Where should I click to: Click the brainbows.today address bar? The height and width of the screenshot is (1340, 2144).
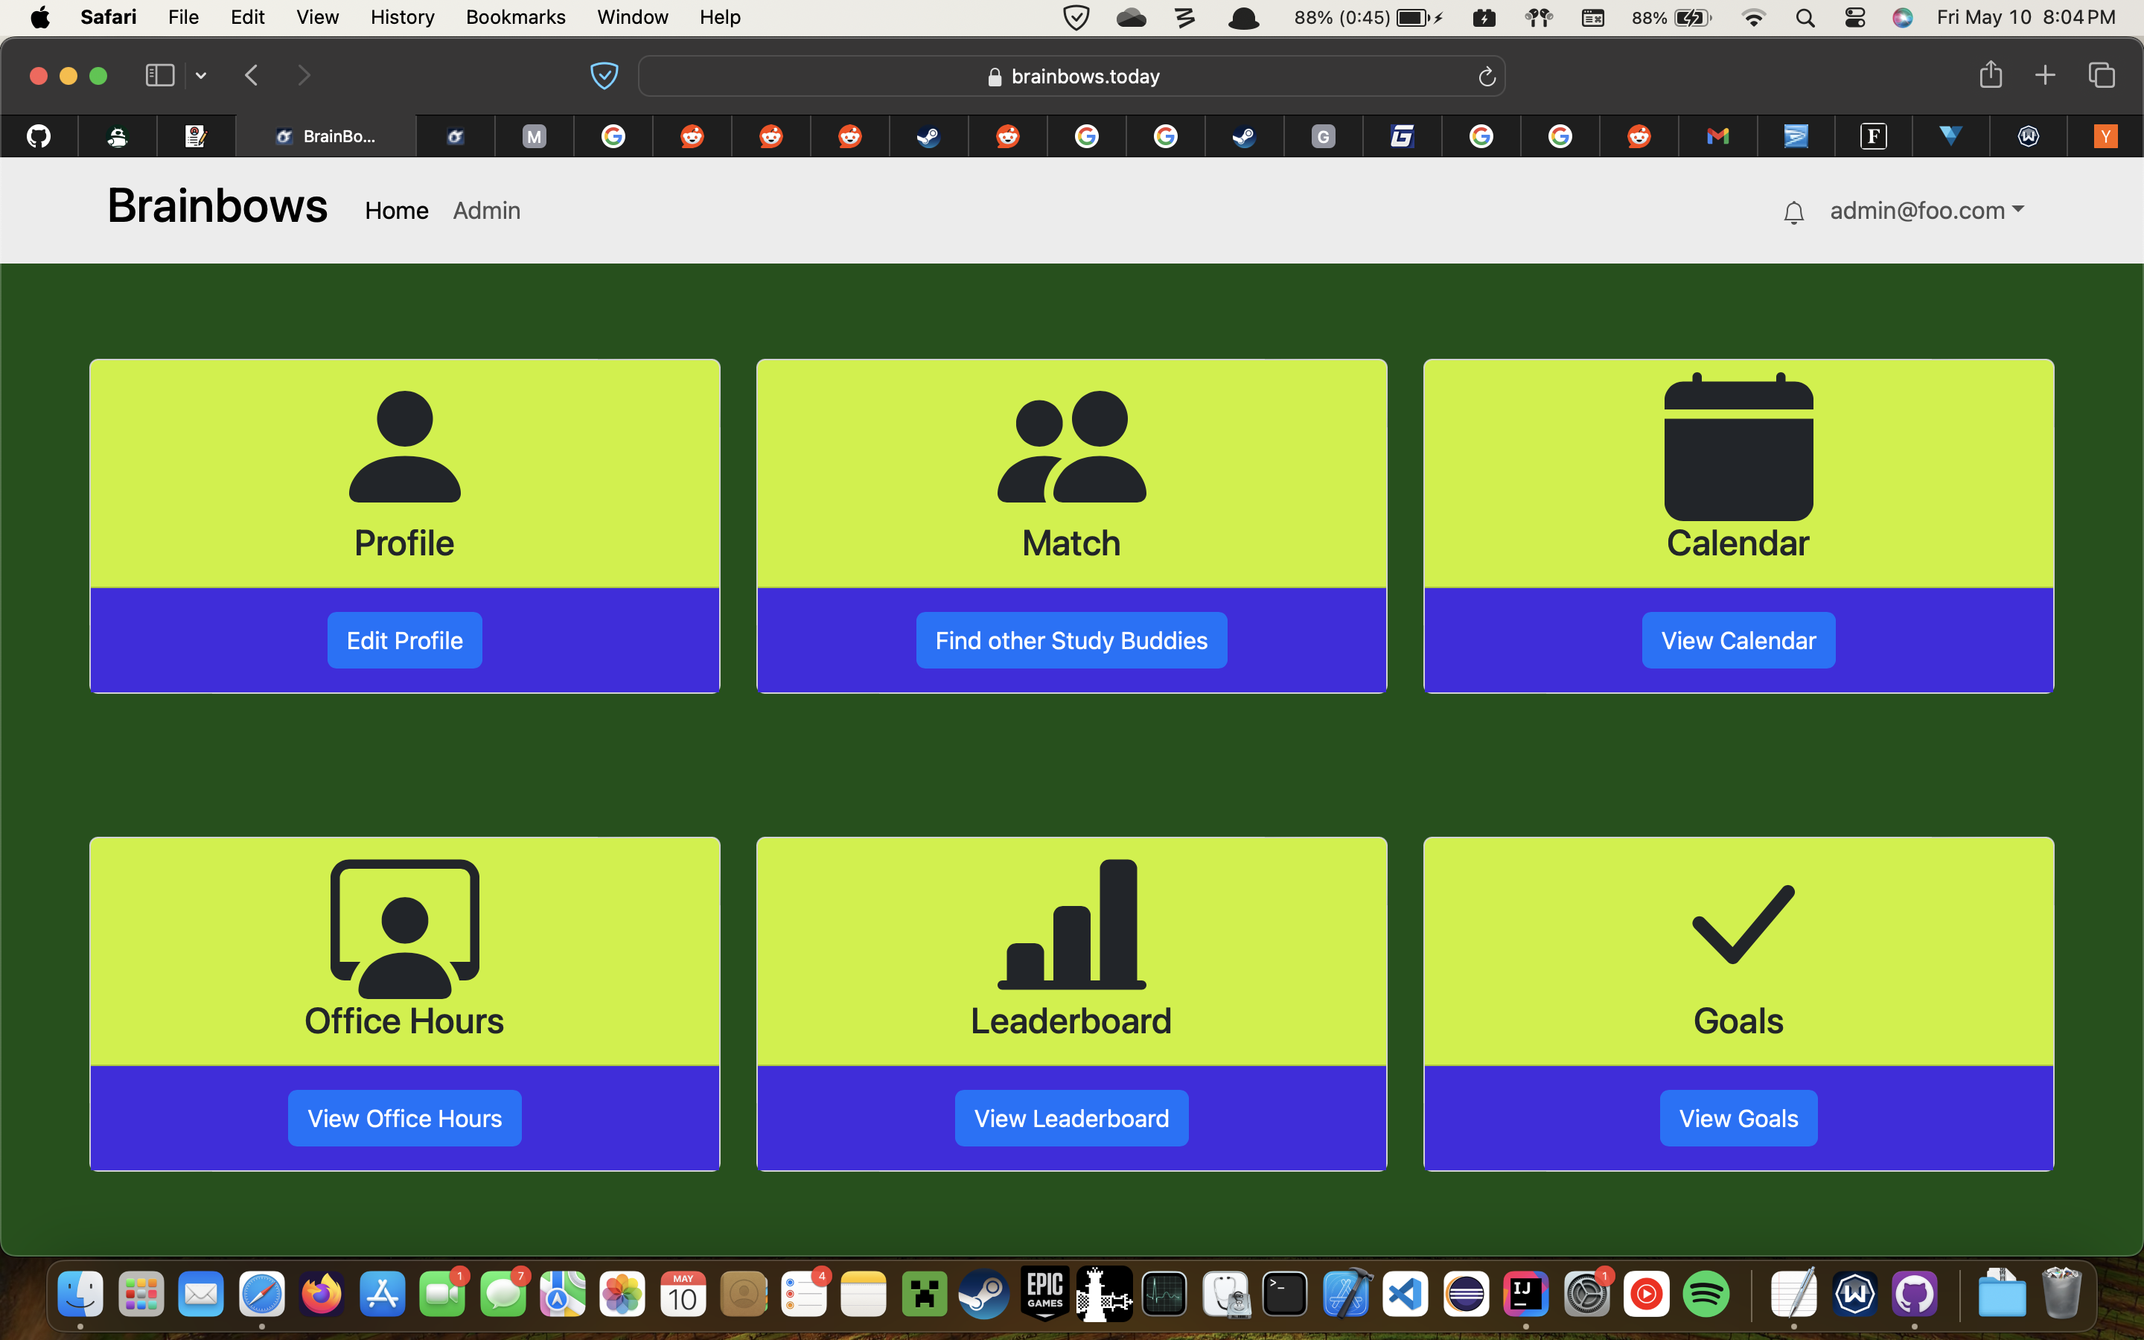(1071, 76)
